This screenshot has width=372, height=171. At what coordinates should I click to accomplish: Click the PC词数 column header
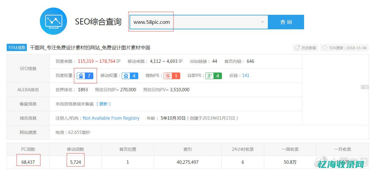coord(28,149)
